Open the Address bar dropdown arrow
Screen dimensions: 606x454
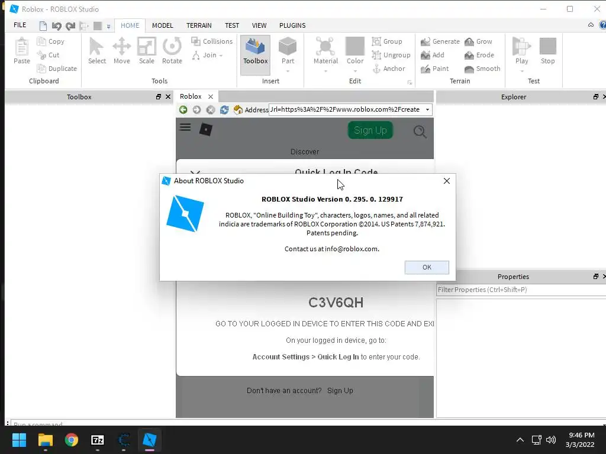pyautogui.click(x=427, y=109)
